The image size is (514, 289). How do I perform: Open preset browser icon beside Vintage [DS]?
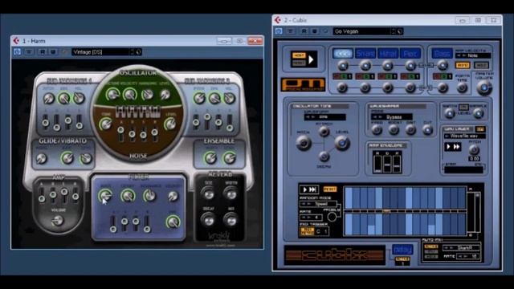click(139, 51)
